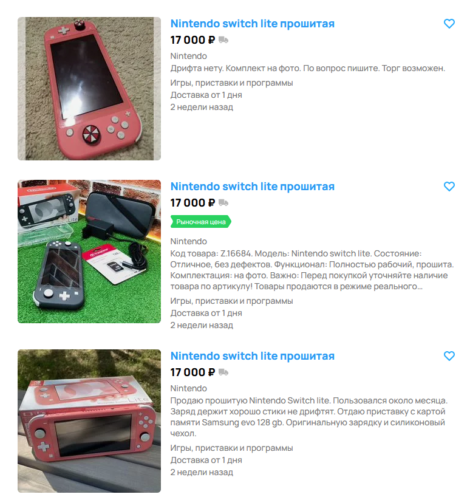The height and width of the screenshot is (497, 470).
Task: Click delivery truck icon on second listing
Action: [223, 202]
